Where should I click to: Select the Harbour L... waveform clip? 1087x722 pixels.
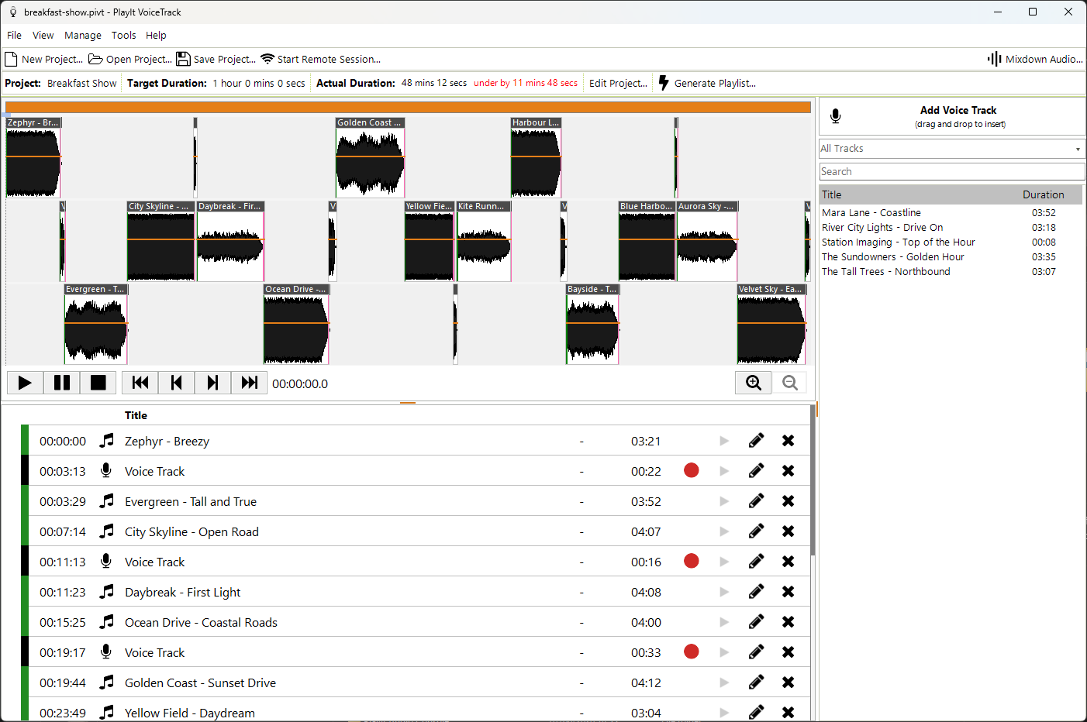point(536,157)
